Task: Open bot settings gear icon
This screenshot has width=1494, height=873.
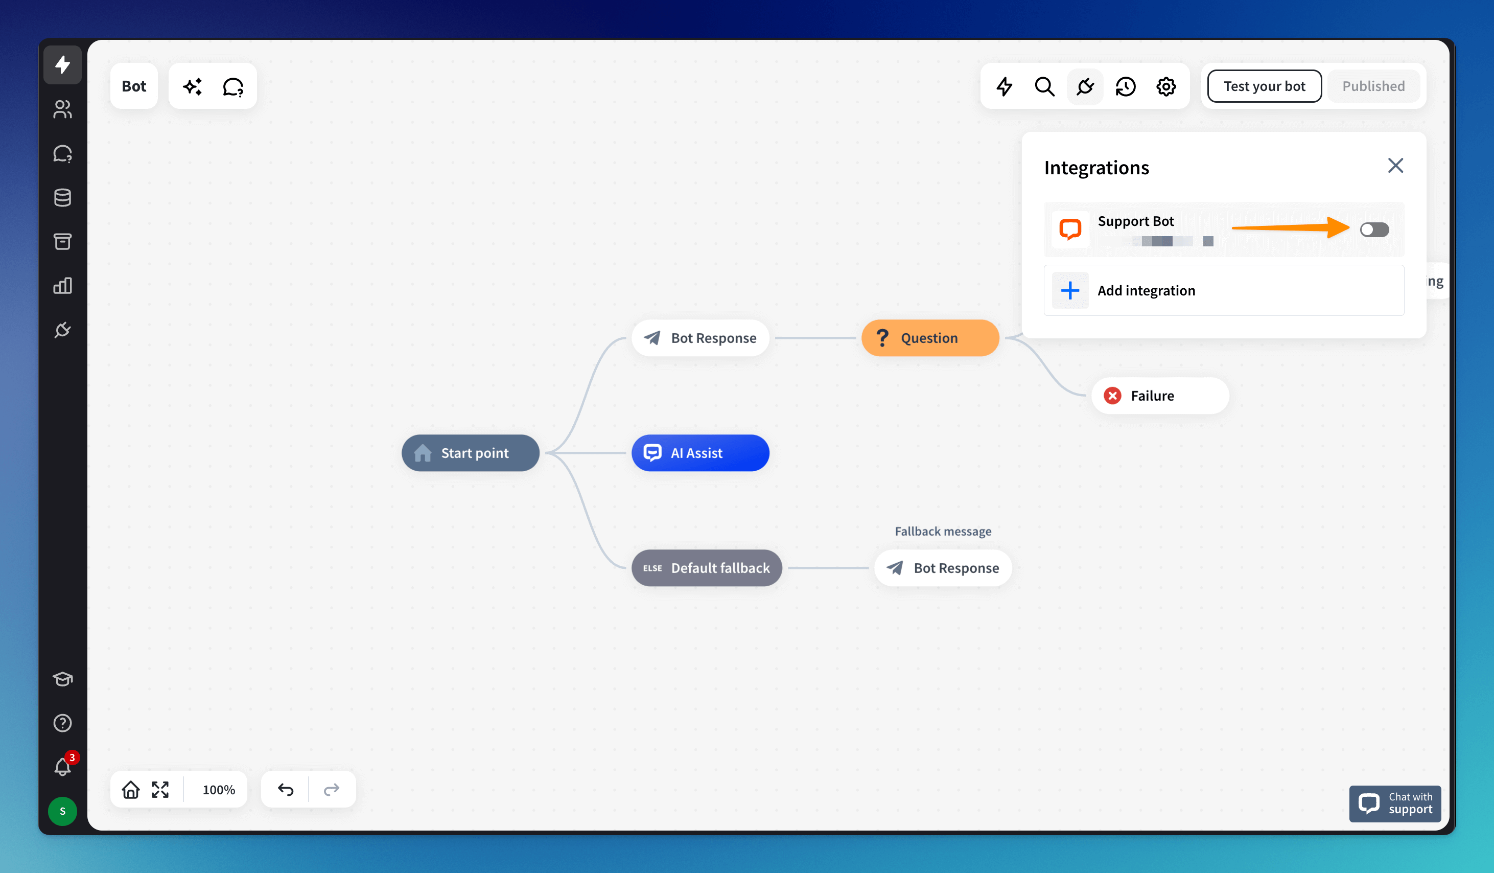Action: tap(1165, 86)
